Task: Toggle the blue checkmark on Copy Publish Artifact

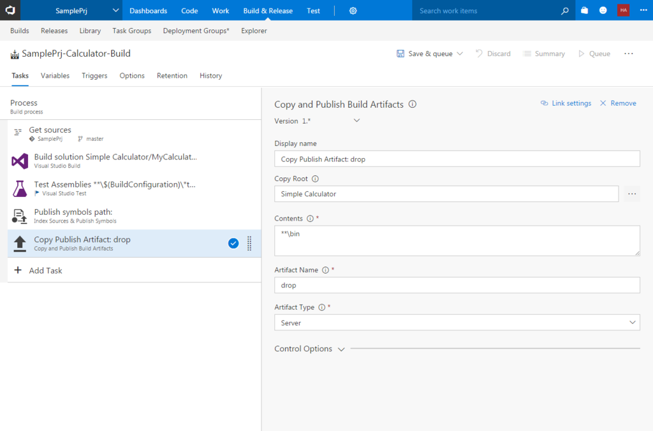Action: pos(233,243)
